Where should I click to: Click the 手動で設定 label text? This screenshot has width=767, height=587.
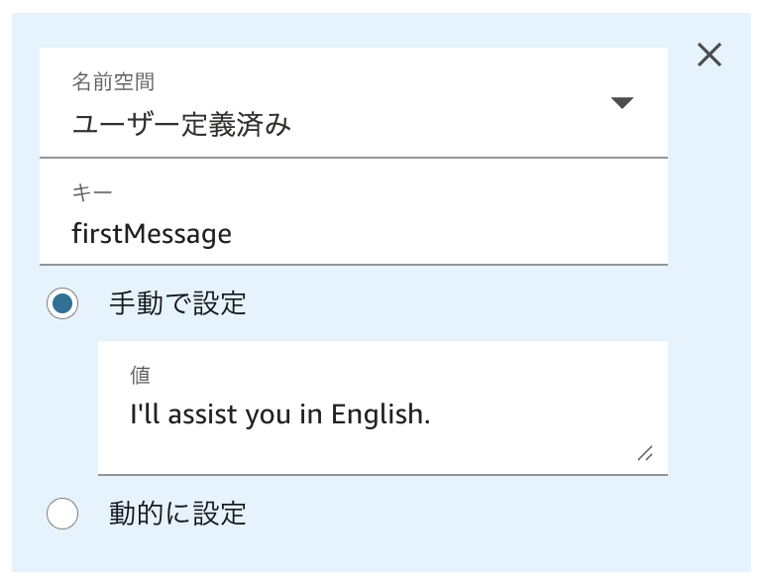coord(177,303)
